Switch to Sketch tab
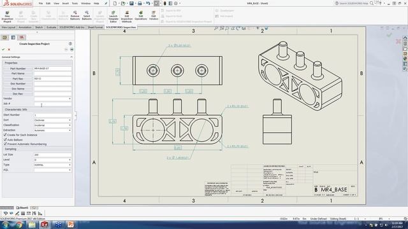The image size is (408, 229). pos(39,27)
